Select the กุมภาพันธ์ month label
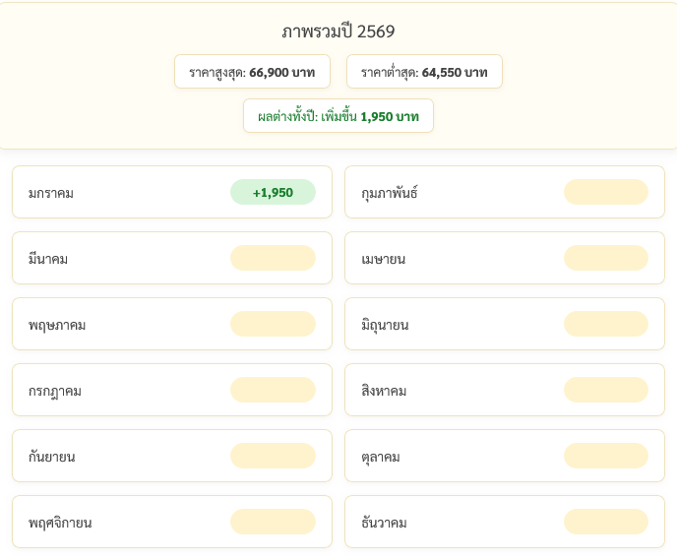The height and width of the screenshot is (560, 677). click(390, 193)
